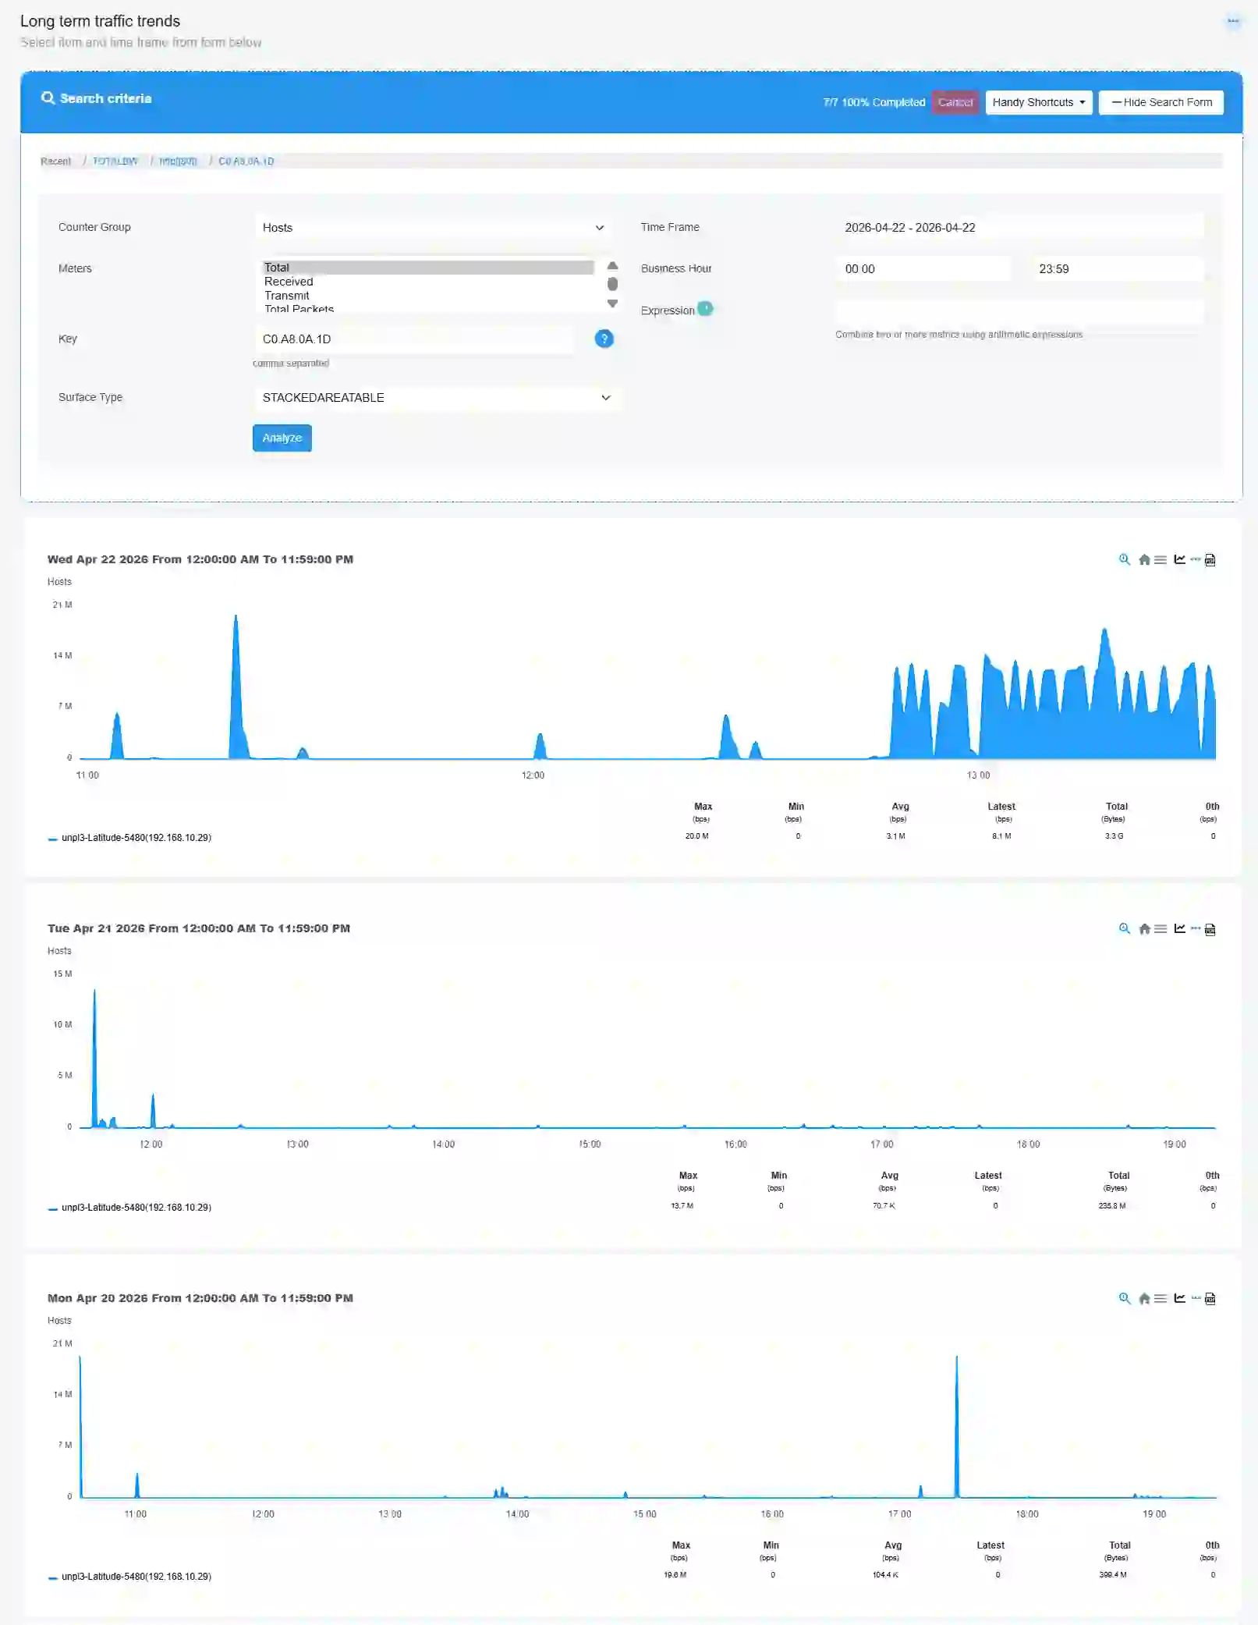Click the Cancel button
This screenshot has height=1625, width=1258.
pos(955,102)
